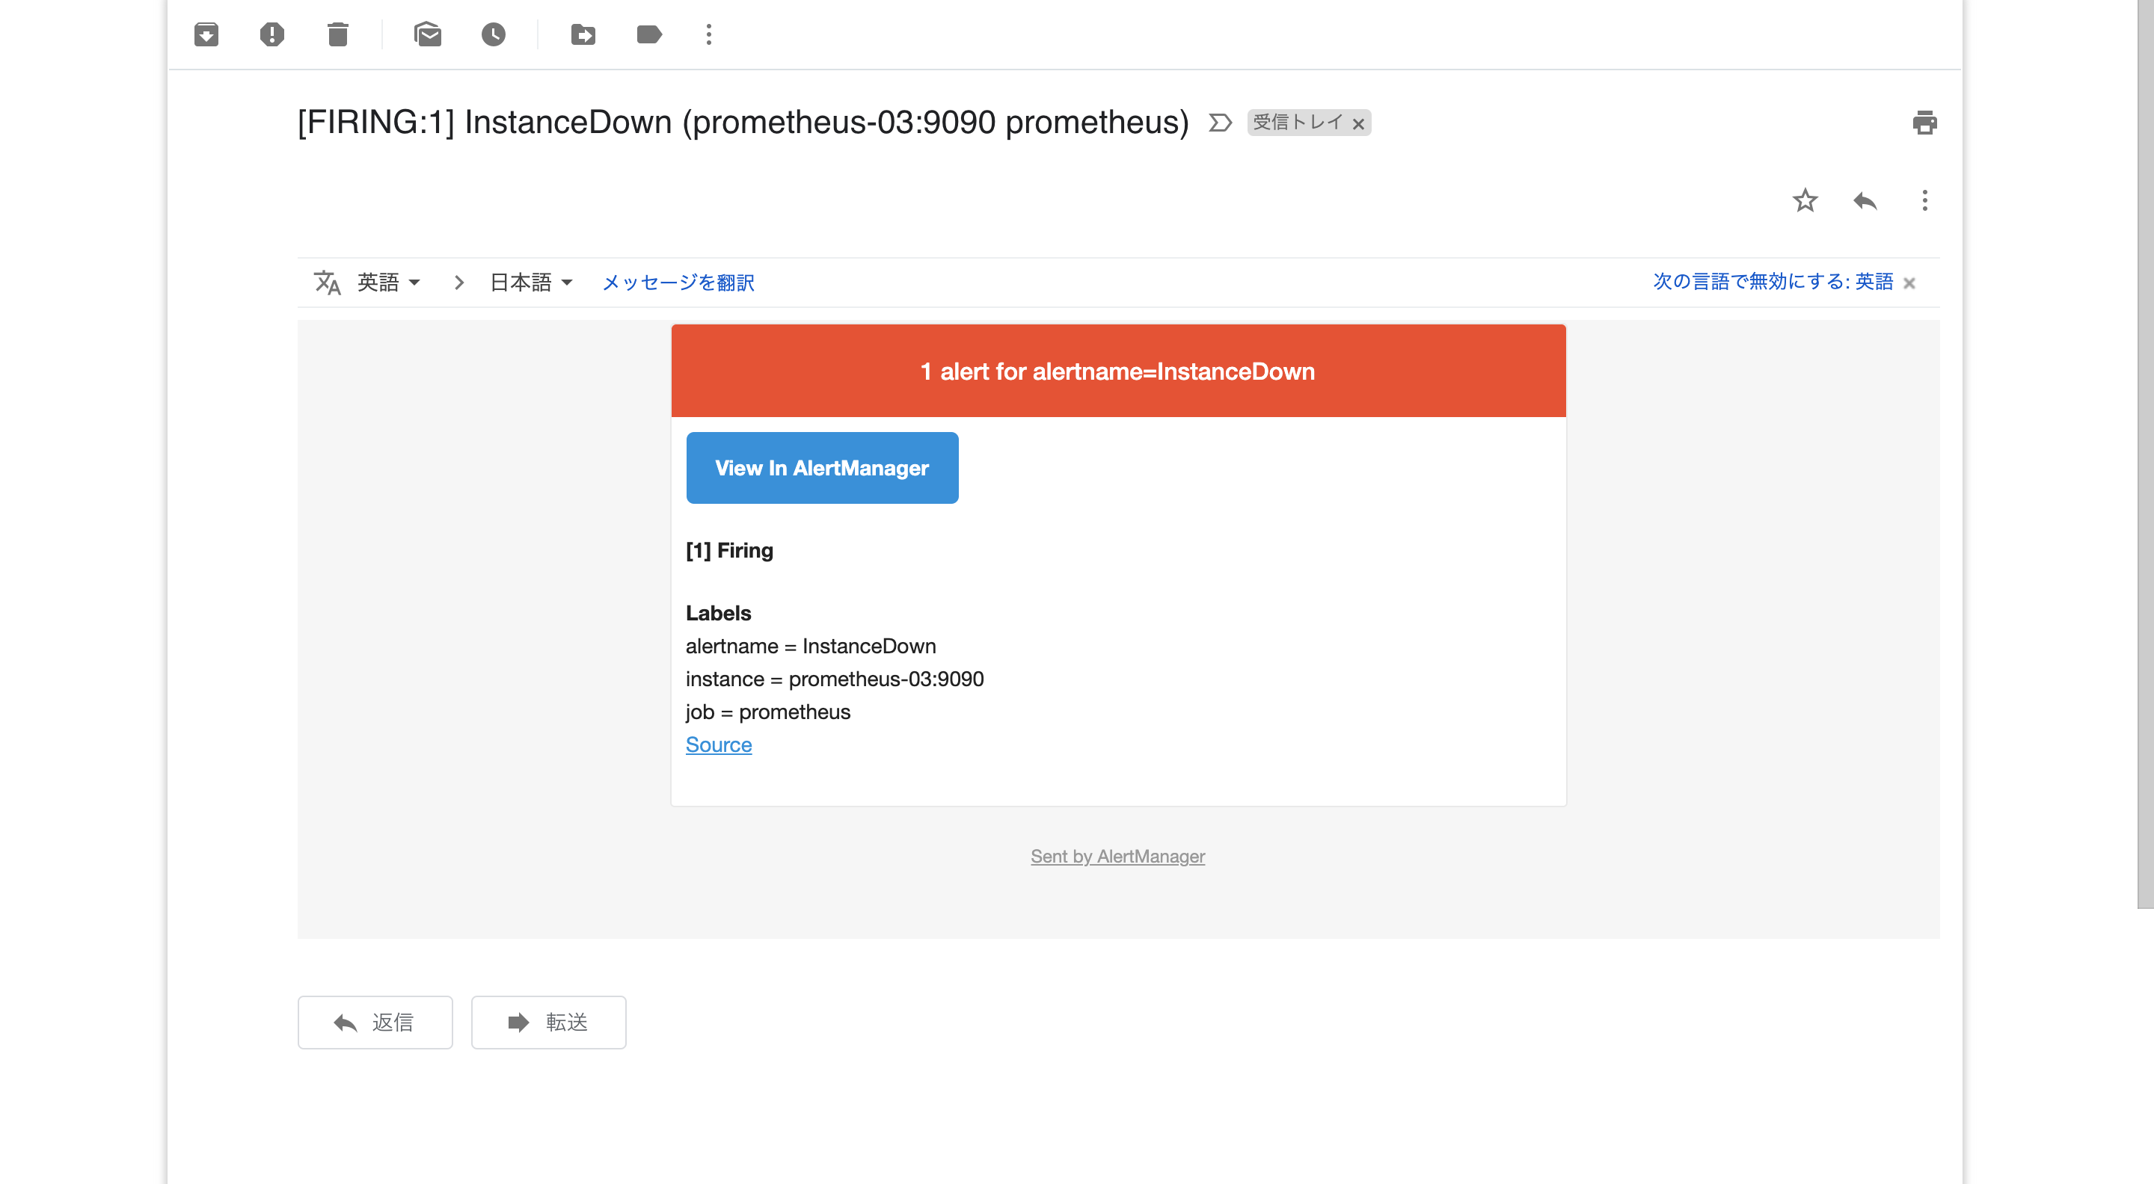The width and height of the screenshot is (2154, 1184).
Task: Mark the message as unread
Action: point(427,34)
